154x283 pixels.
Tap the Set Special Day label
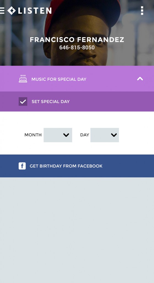pos(51,102)
